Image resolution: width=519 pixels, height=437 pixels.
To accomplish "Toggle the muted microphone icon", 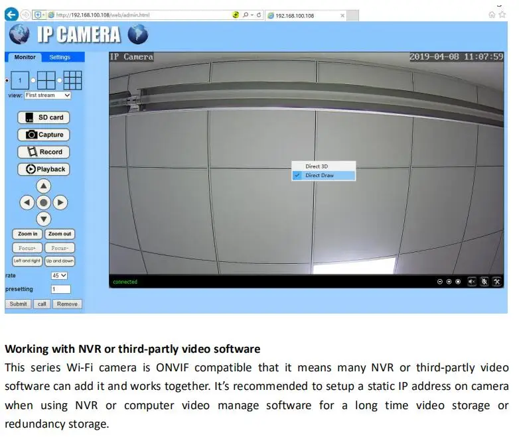I will 484,282.
